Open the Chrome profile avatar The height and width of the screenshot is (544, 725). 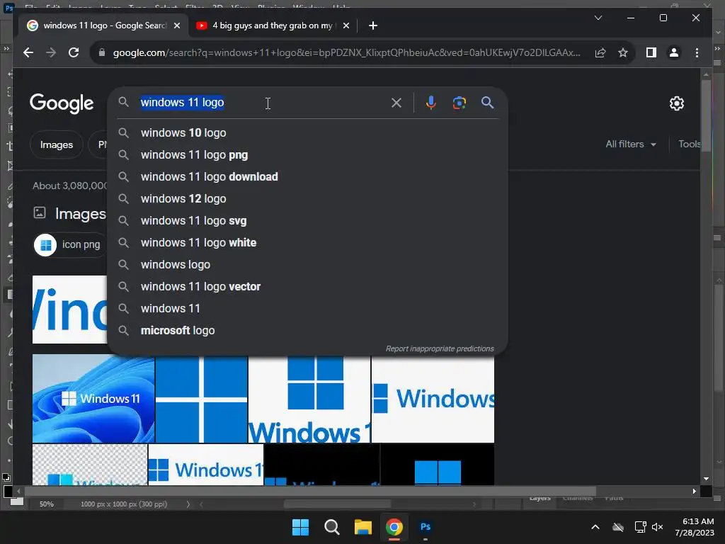pyautogui.click(x=674, y=52)
